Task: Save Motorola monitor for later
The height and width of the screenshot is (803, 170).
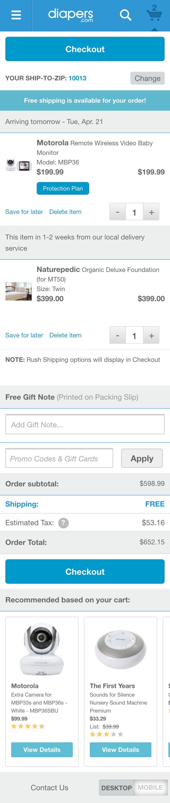Action: tap(24, 212)
